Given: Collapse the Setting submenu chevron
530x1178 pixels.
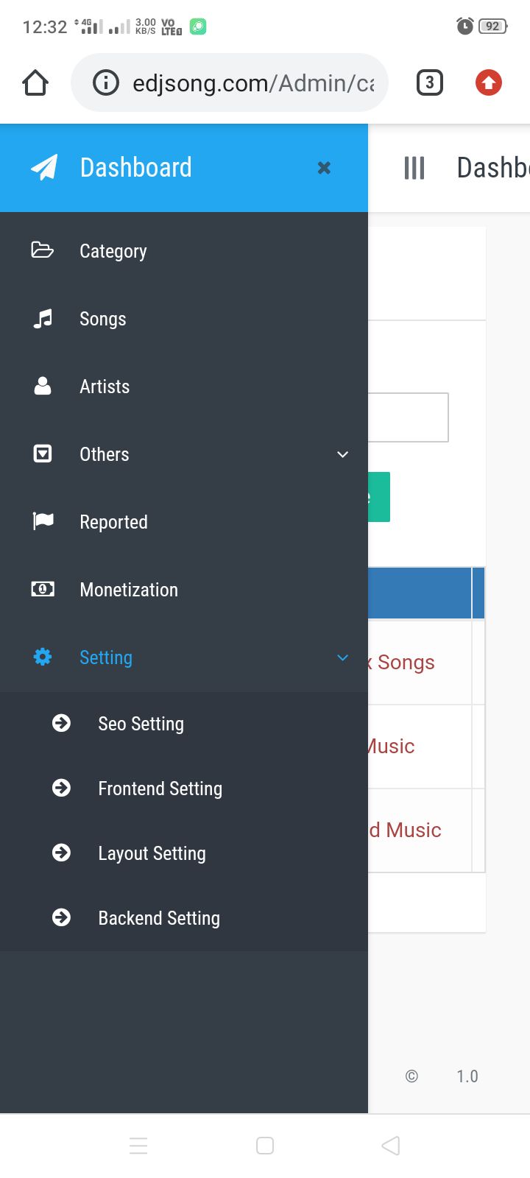Looking at the screenshot, I should click(x=342, y=657).
